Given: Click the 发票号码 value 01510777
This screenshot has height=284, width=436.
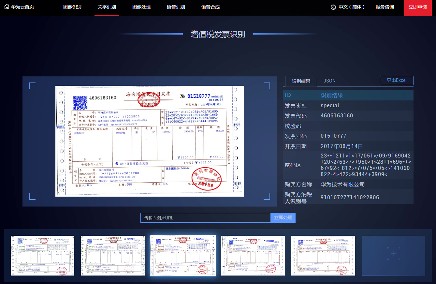Looking at the screenshot, I should click(334, 136).
